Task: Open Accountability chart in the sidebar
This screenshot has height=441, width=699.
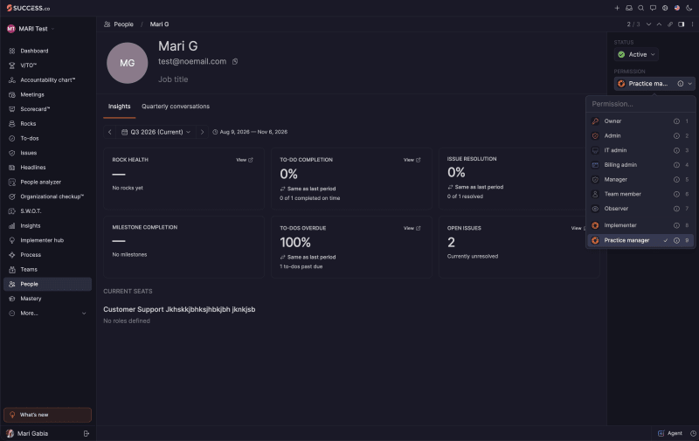Action: tap(47, 80)
